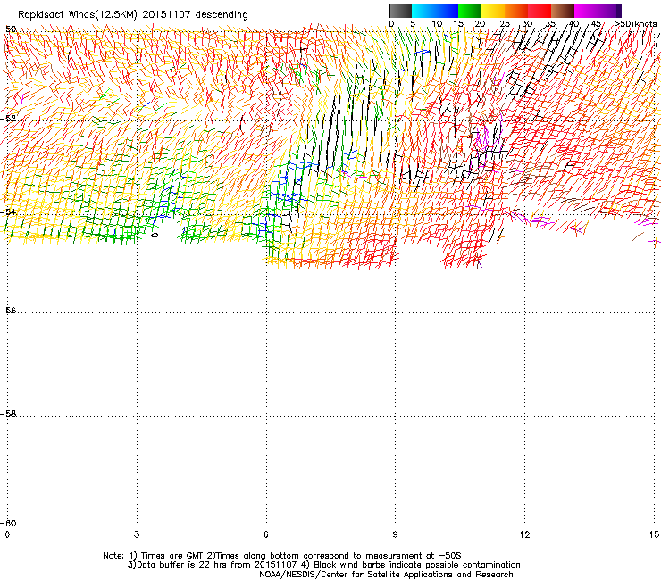Image resolution: width=661 pixels, height=580 pixels.
Task: Click the '15' longitude axis label
Action: point(654,534)
